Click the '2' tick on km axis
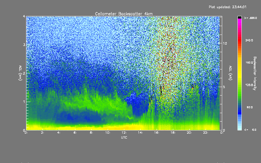Screen dimensions: 261x163 tap(24, 73)
